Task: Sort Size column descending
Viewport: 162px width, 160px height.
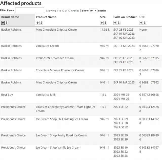Action: pyautogui.click(x=106, y=23)
